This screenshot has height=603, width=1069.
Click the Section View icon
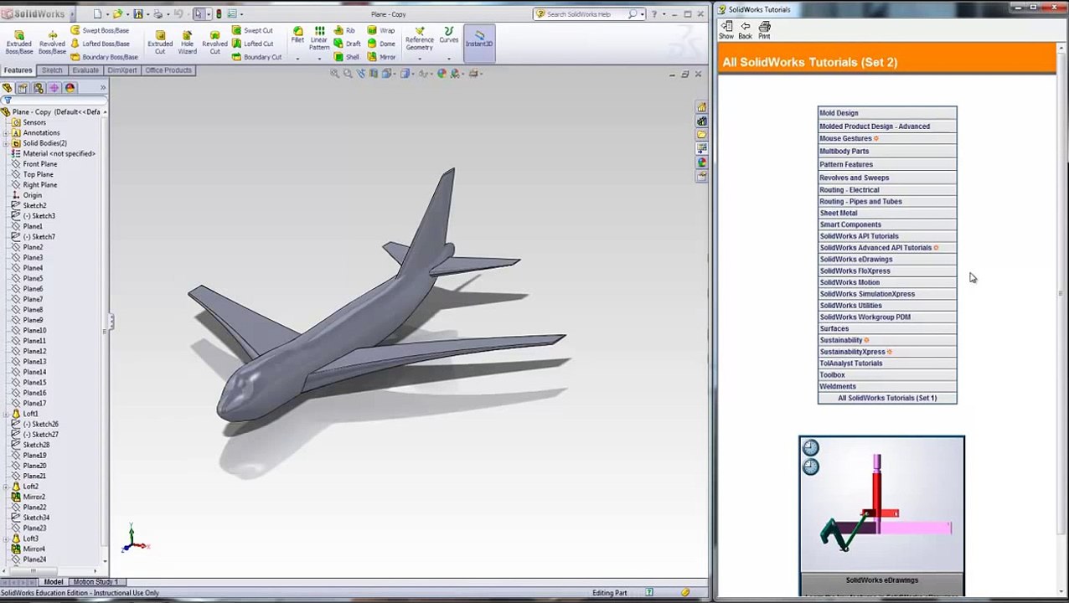pos(374,74)
